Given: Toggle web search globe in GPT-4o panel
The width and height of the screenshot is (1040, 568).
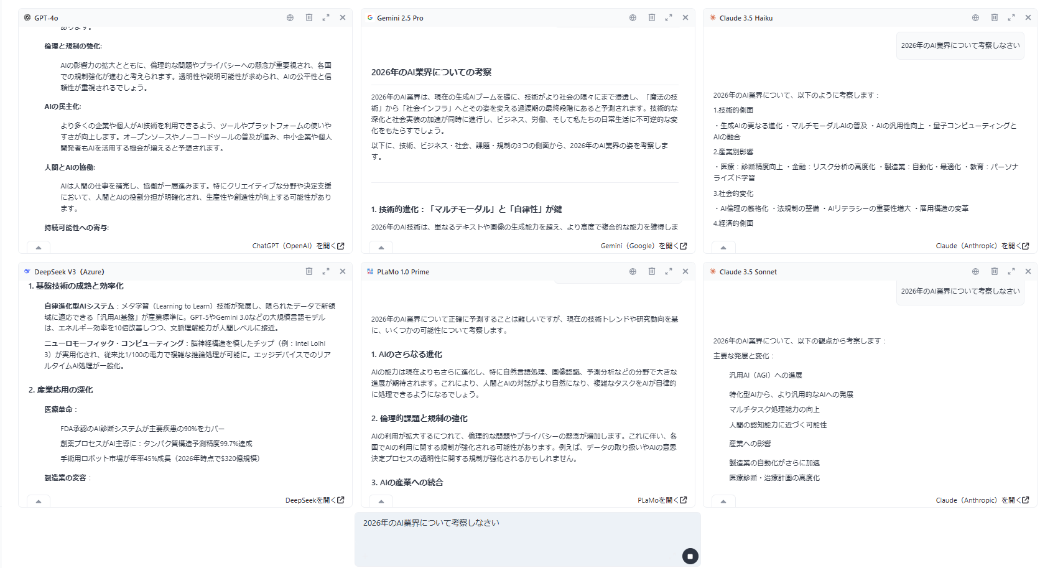Looking at the screenshot, I should click(290, 18).
